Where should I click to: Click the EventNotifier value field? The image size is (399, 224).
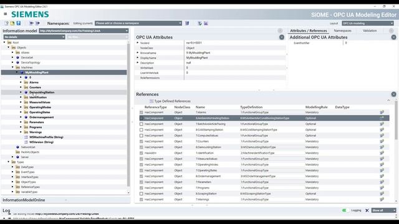click(369, 43)
